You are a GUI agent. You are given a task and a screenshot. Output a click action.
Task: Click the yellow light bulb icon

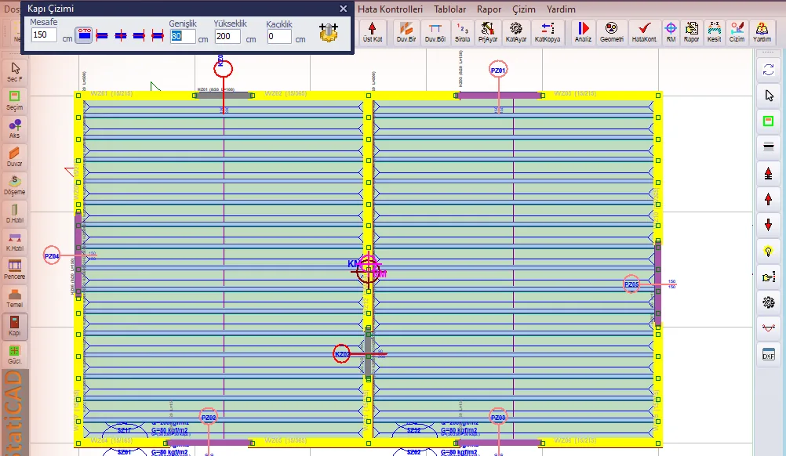[x=769, y=252]
